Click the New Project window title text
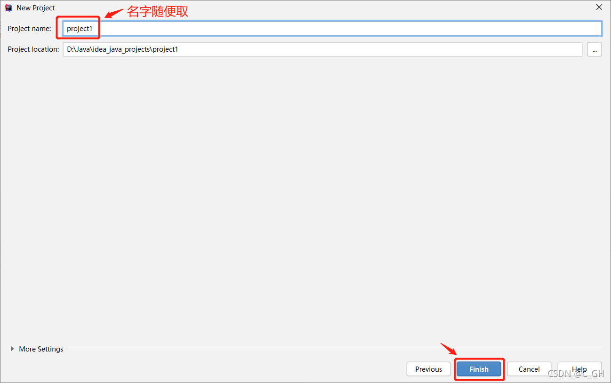Image resolution: width=611 pixels, height=383 pixels. pos(36,8)
